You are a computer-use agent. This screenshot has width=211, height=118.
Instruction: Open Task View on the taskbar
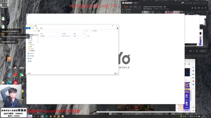coord(38,116)
